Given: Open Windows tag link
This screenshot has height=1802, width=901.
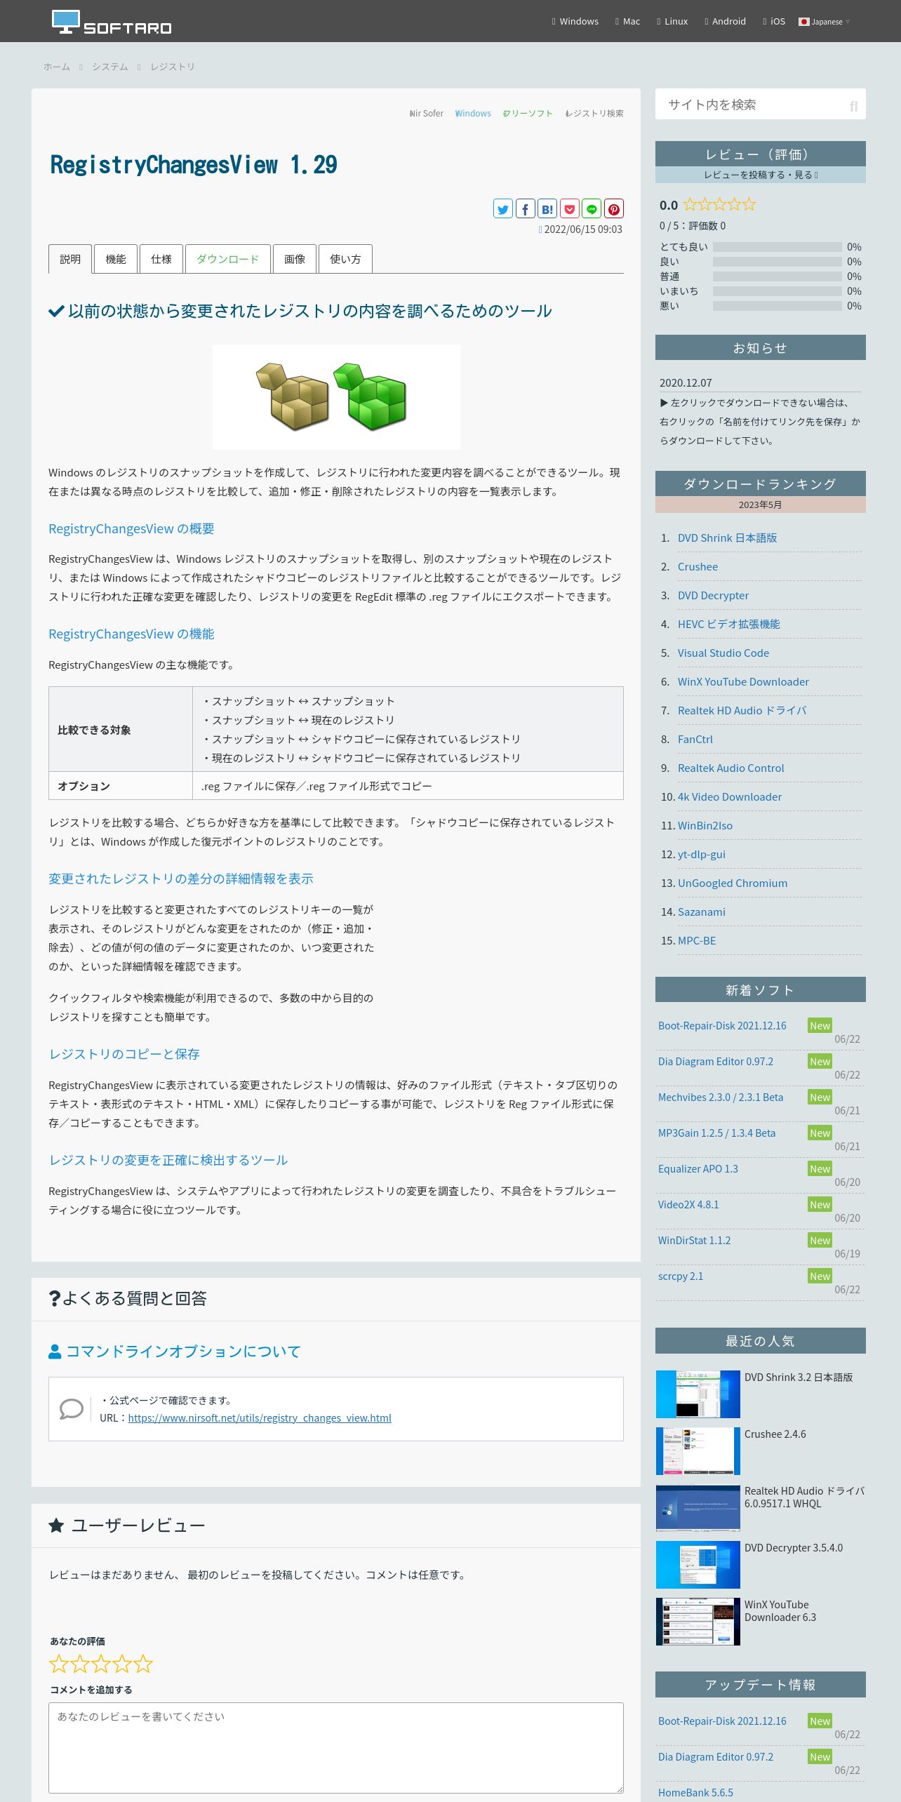Looking at the screenshot, I should coord(473,113).
